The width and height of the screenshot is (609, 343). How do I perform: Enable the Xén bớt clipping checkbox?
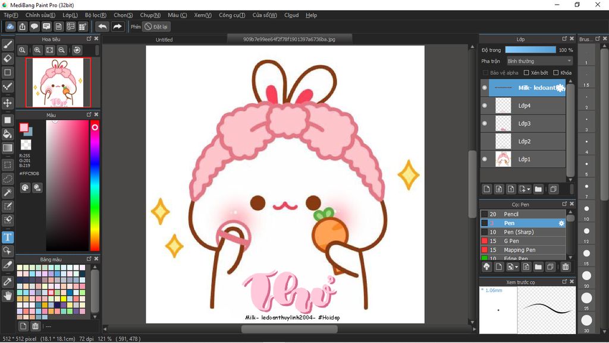click(x=526, y=72)
